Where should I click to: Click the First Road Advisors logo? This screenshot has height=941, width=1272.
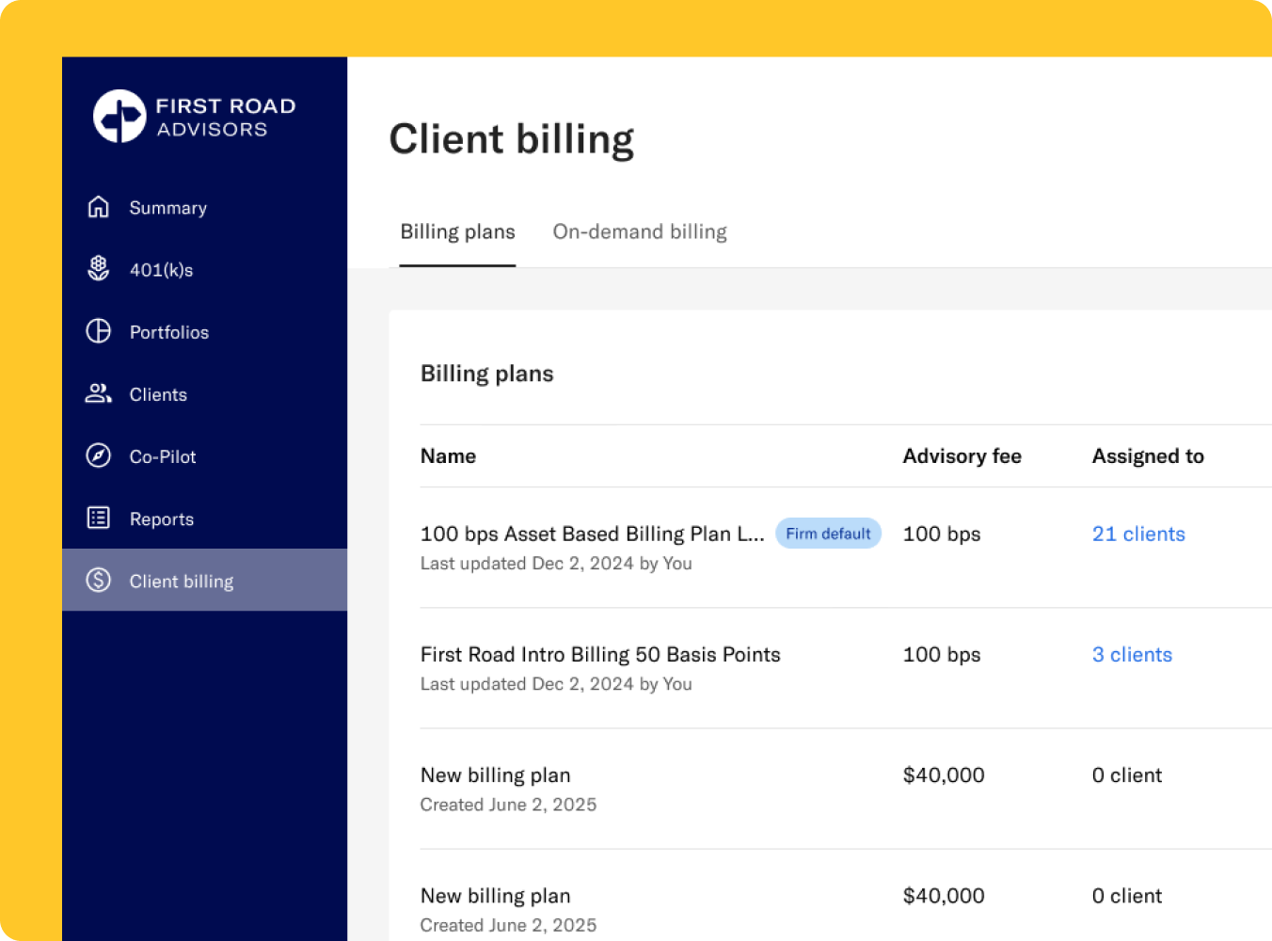point(195,117)
